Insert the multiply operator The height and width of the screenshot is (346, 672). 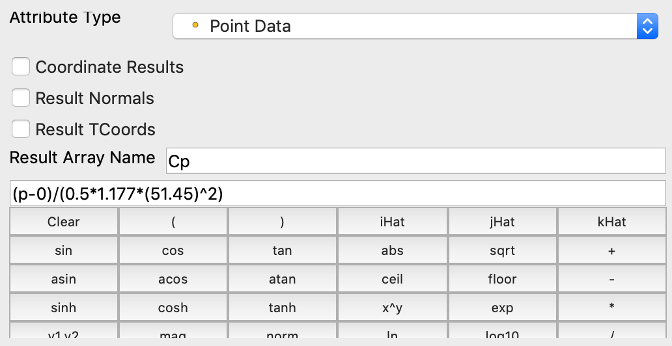(611, 308)
